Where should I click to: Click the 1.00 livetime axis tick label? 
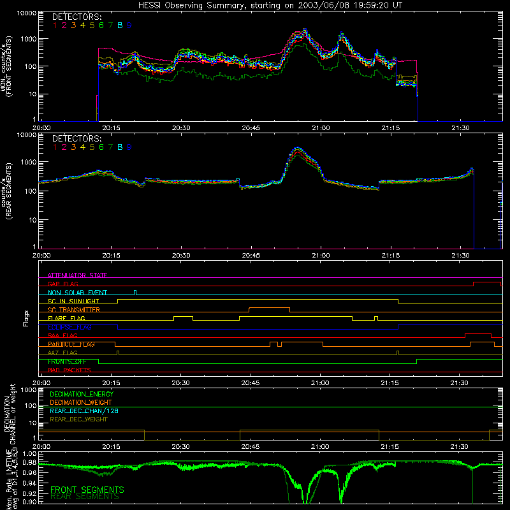pos(30,453)
